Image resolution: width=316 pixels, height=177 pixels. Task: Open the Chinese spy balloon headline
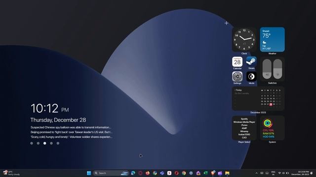click(71, 127)
